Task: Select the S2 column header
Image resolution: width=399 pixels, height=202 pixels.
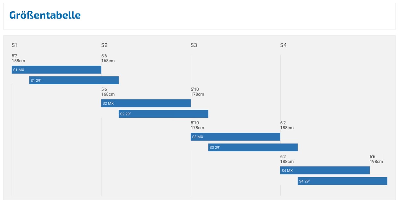Action: (104, 45)
